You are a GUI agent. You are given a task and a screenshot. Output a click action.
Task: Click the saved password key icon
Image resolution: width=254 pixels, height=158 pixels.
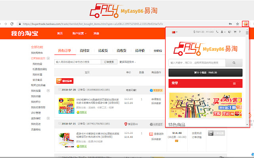pyautogui.click(x=230, y=24)
